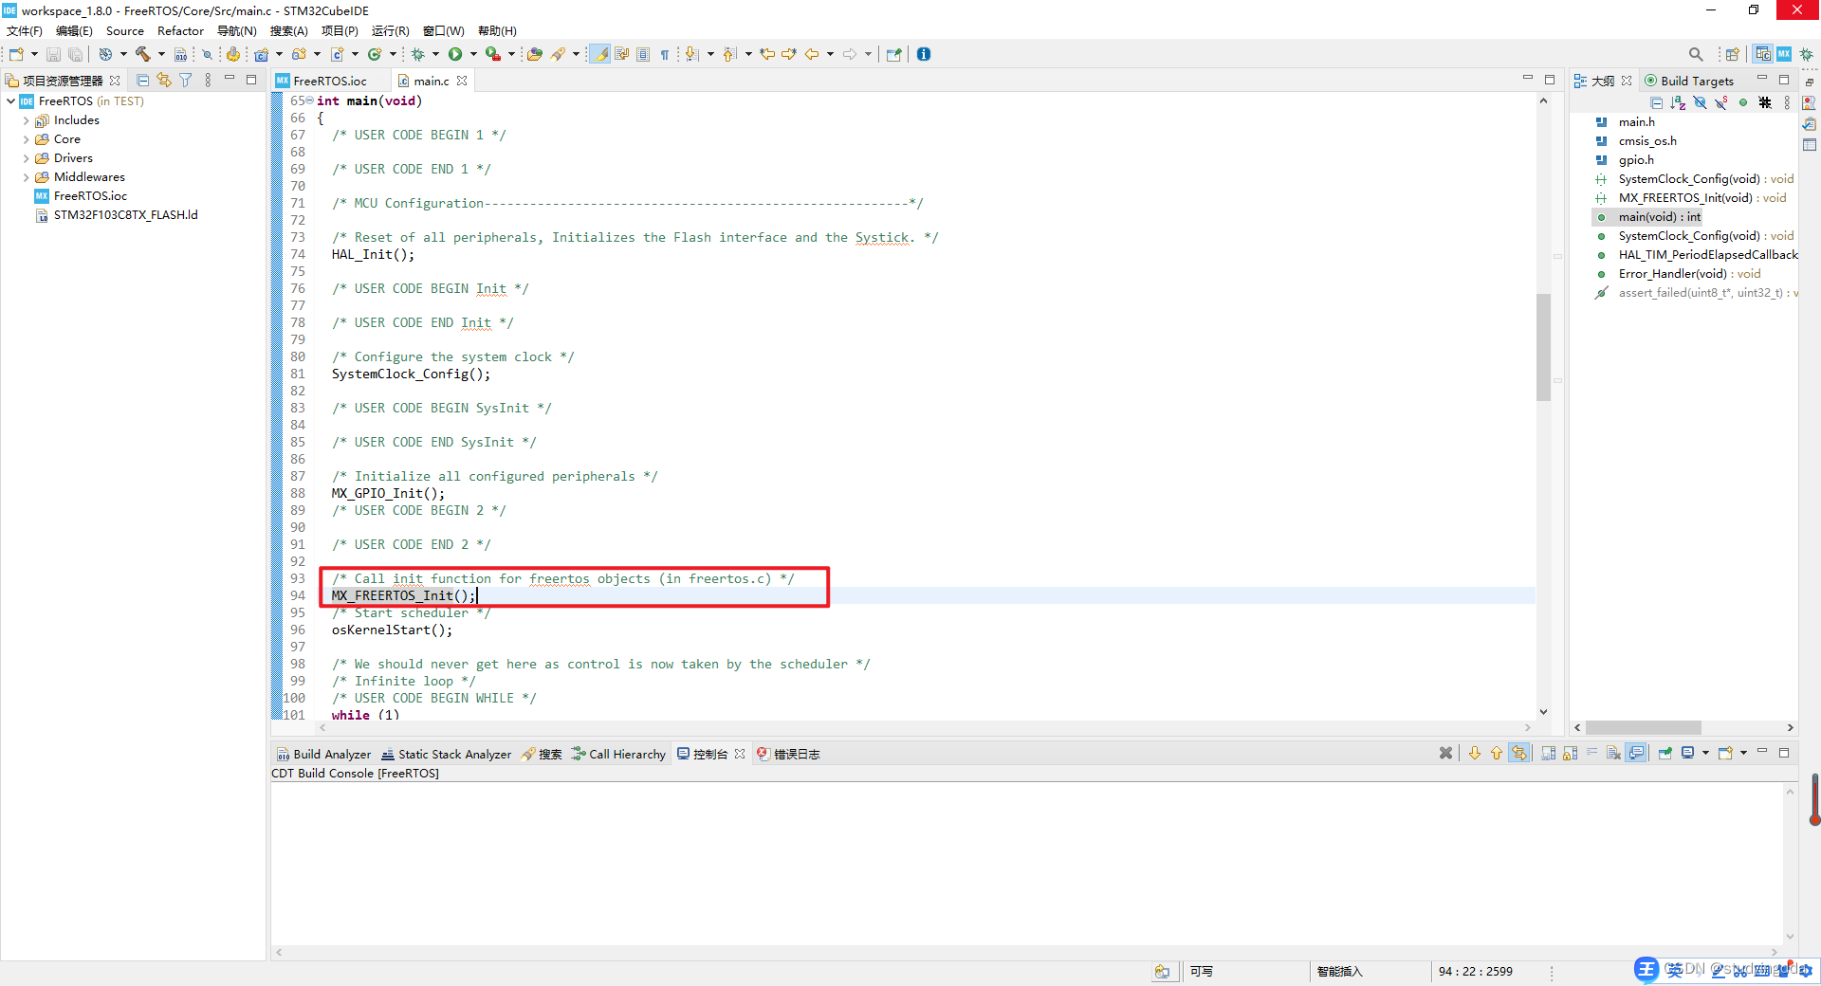1821x986 pixels.
Task: Open the Refactor menu
Action: coord(180,30)
